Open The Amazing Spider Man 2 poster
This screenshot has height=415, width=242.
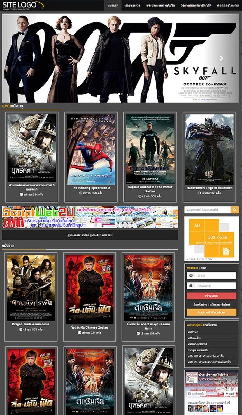pyautogui.click(x=91, y=149)
